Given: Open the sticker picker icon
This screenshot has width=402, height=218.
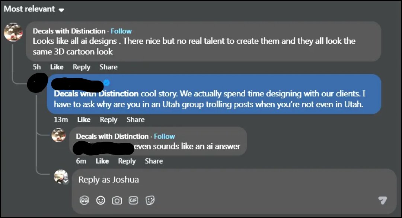Looking at the screenshot, I should click(150, 200).
